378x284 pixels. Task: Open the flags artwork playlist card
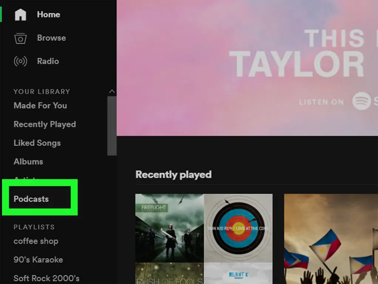click(331, 239)
